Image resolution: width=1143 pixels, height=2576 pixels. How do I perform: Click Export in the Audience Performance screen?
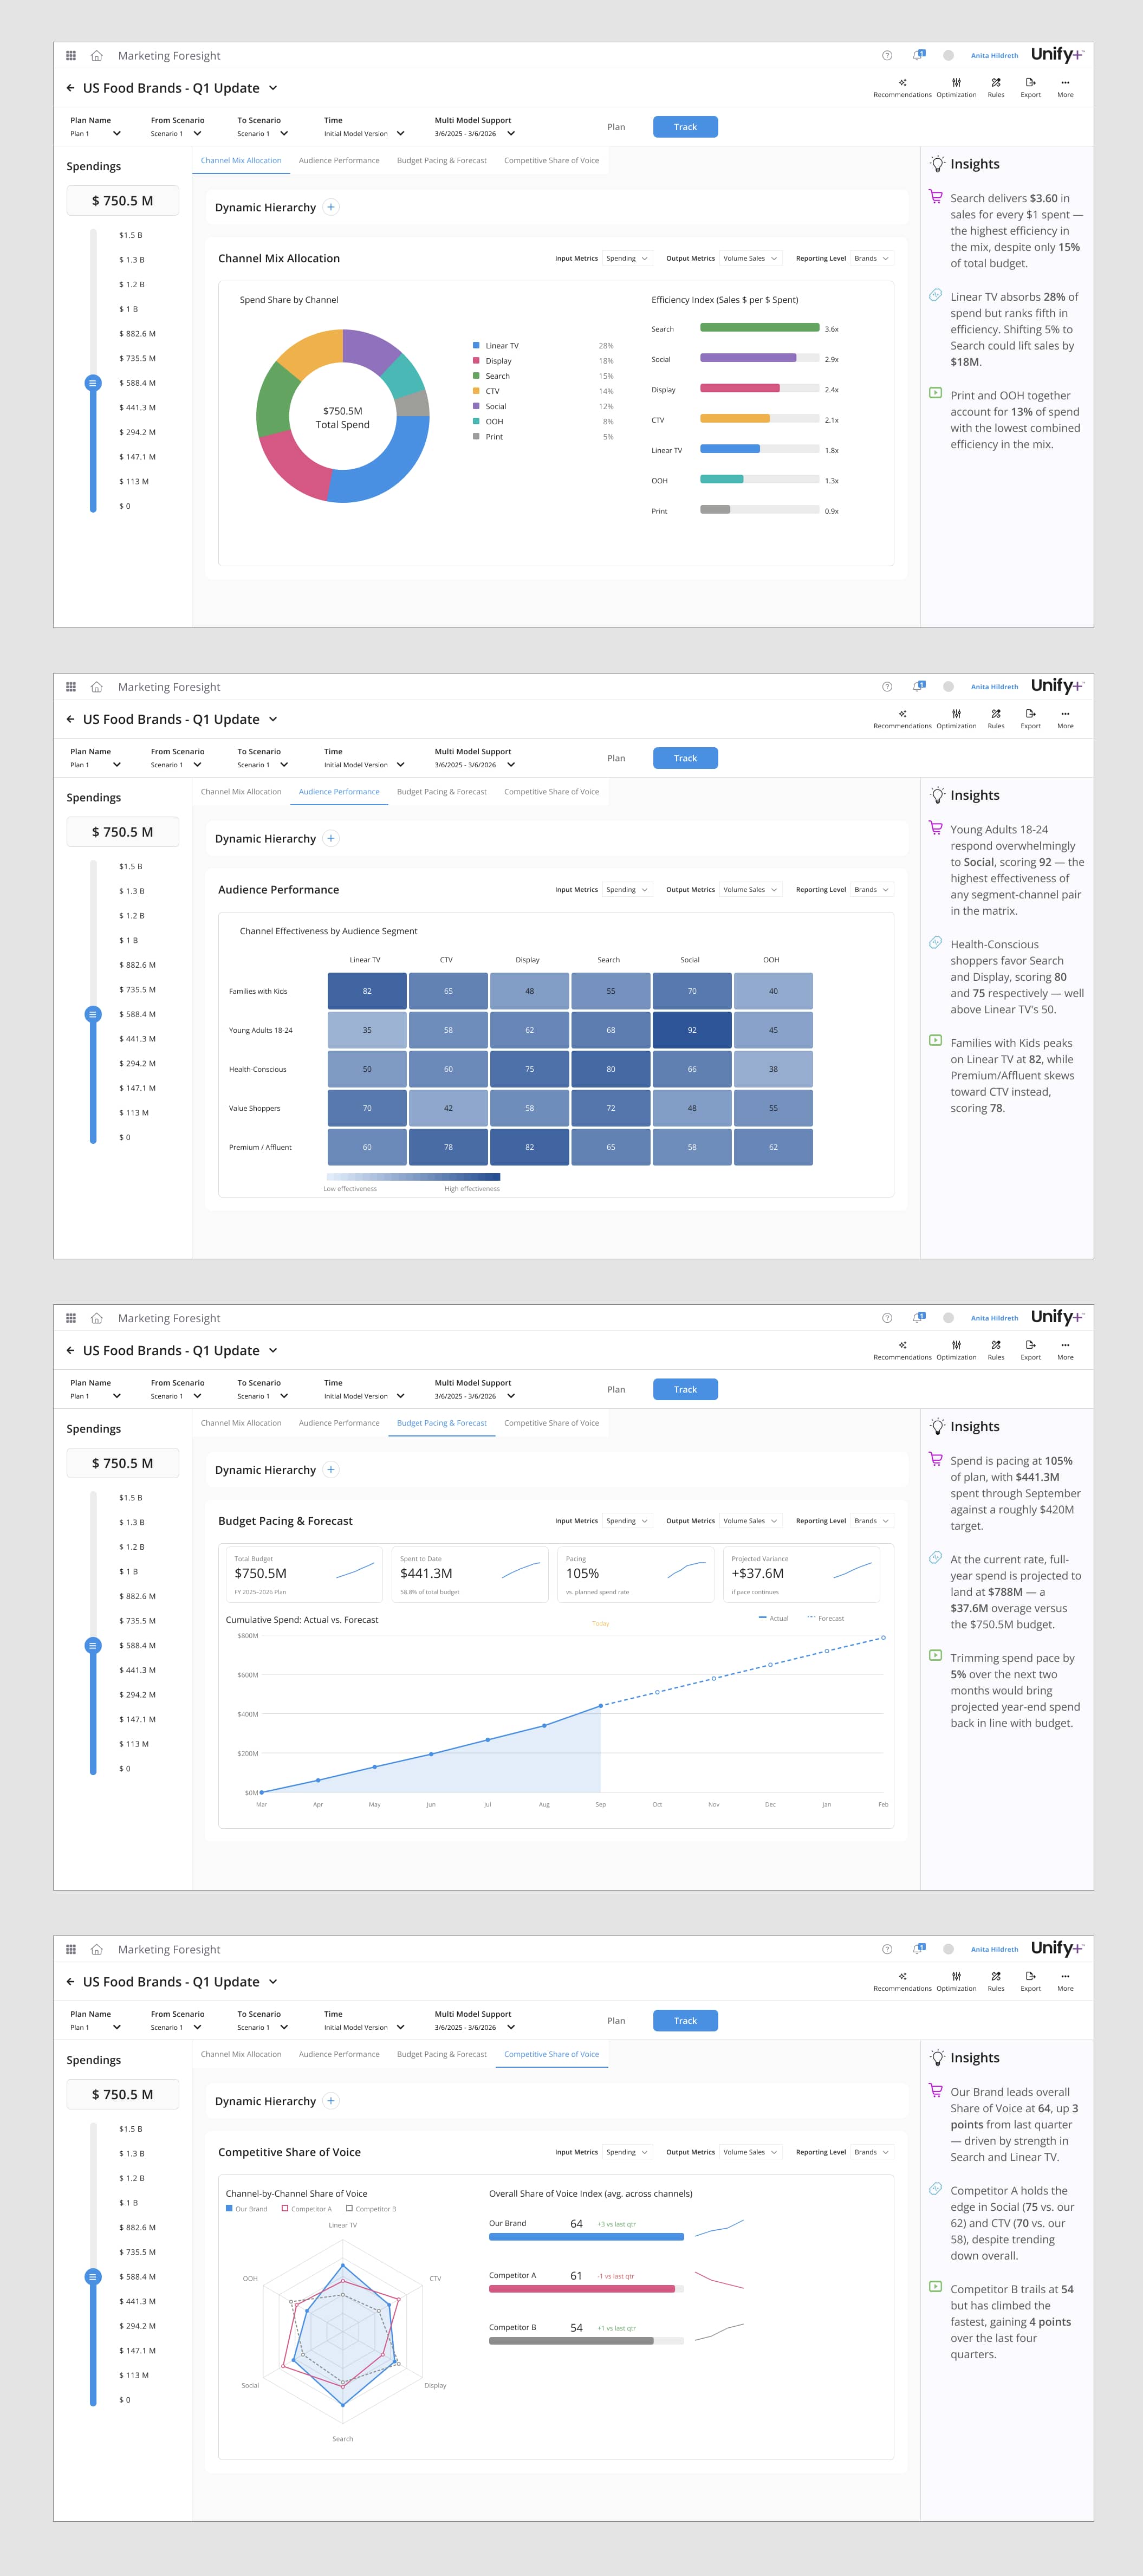click(1030, 719)
